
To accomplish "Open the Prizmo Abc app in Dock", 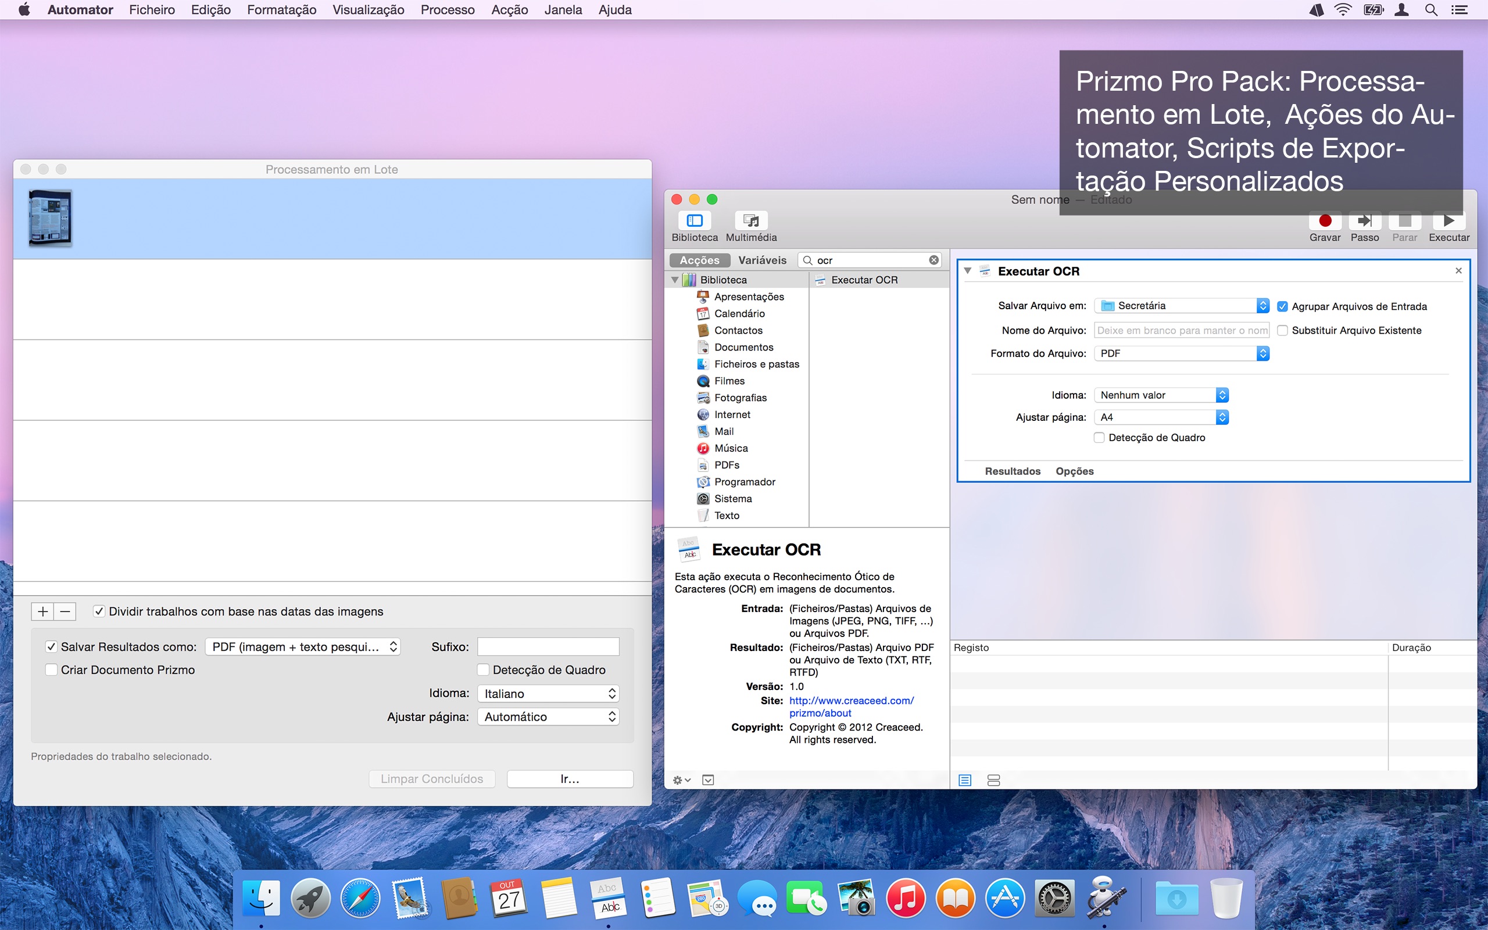I will click(608, 899).
